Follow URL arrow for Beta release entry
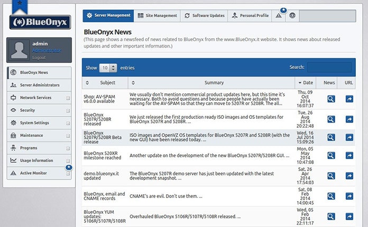The image size is (368, 227). [x=349, y=137]
